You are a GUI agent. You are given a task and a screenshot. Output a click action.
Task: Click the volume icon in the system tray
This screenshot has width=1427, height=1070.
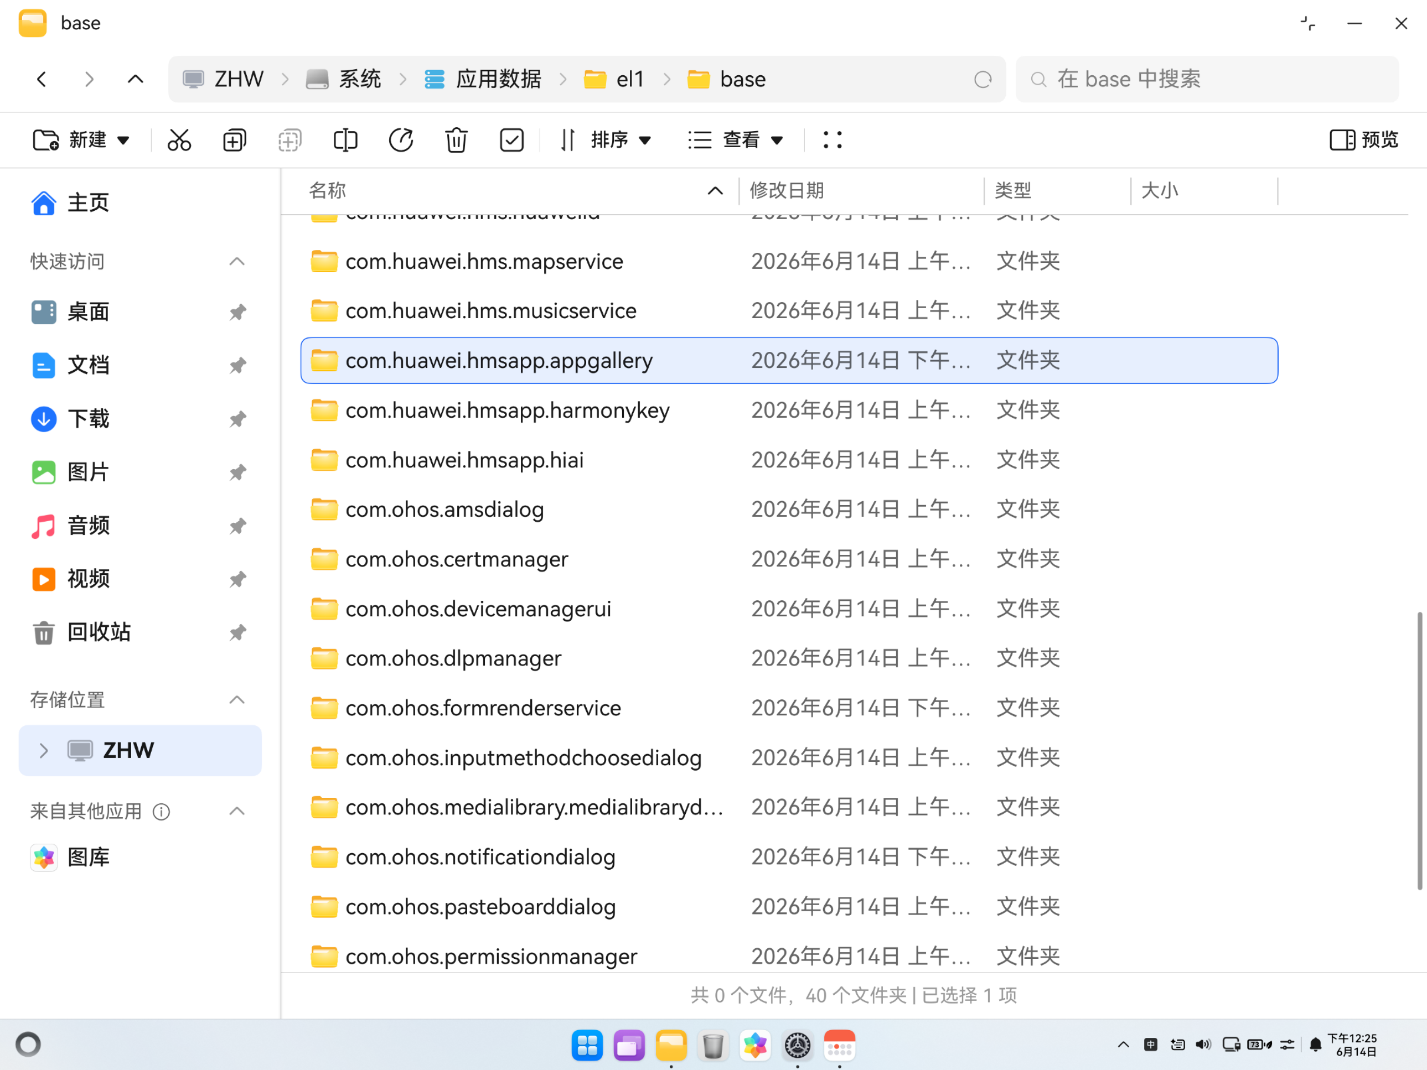click(1203, 1044)
